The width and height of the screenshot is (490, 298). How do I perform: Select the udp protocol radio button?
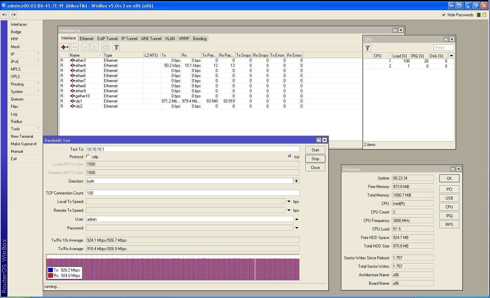tap(88, 156)
